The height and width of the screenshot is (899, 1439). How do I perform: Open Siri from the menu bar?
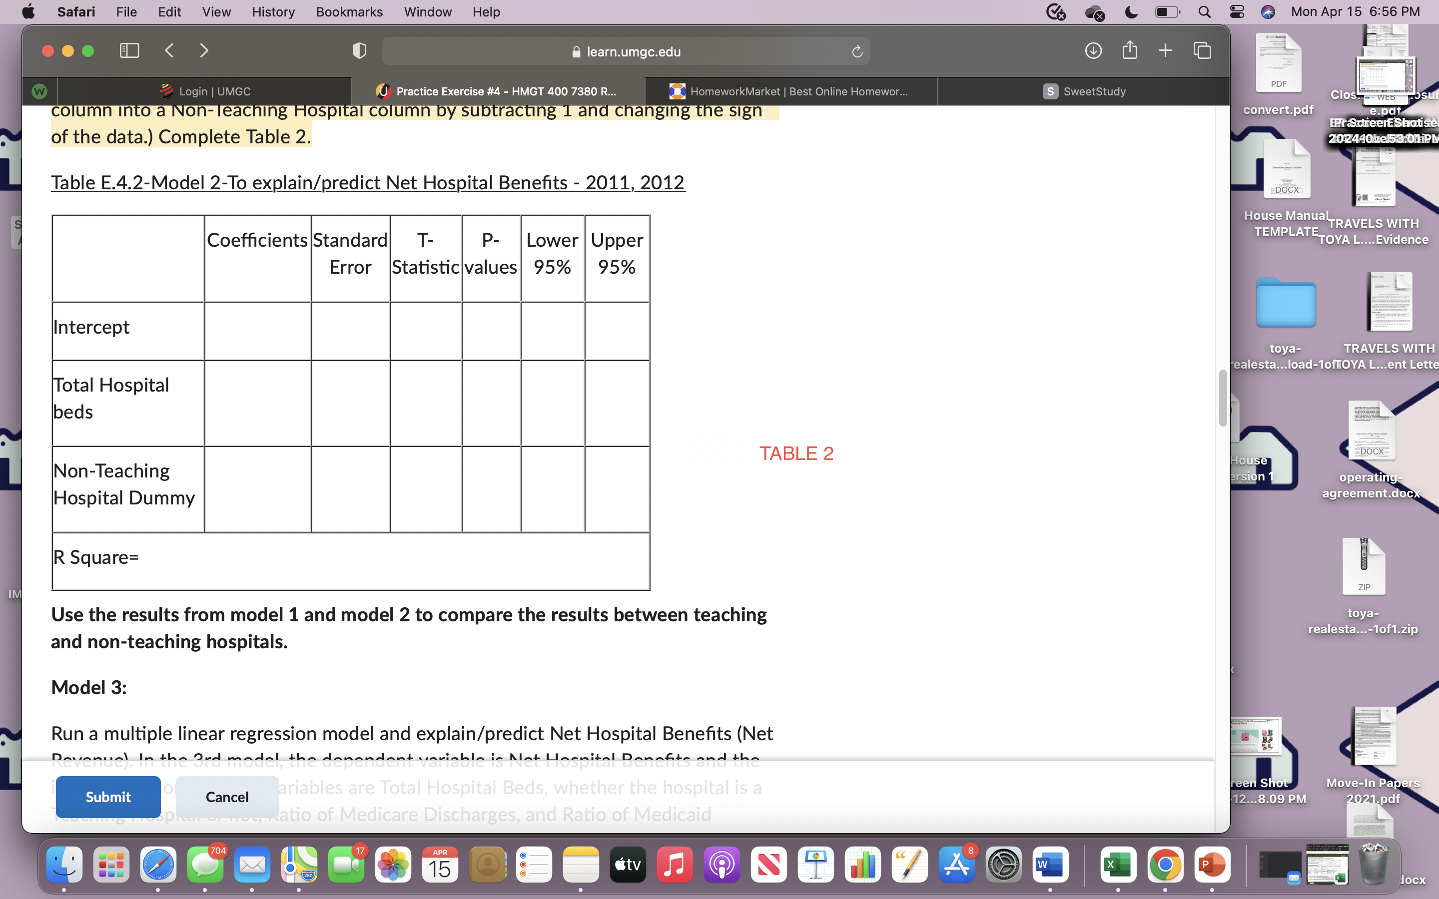point(1268,12)
